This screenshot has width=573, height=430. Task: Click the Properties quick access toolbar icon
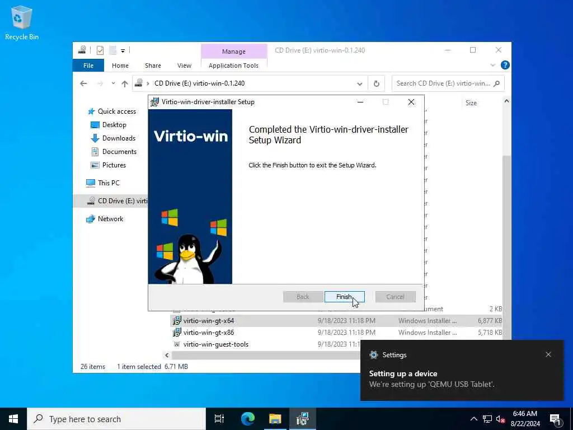(100, 50)
